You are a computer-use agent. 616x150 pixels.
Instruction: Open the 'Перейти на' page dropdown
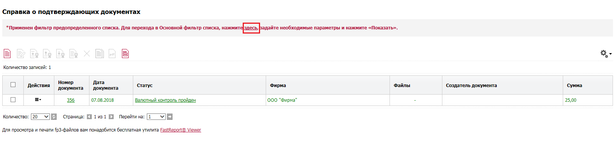pos(156,117)
